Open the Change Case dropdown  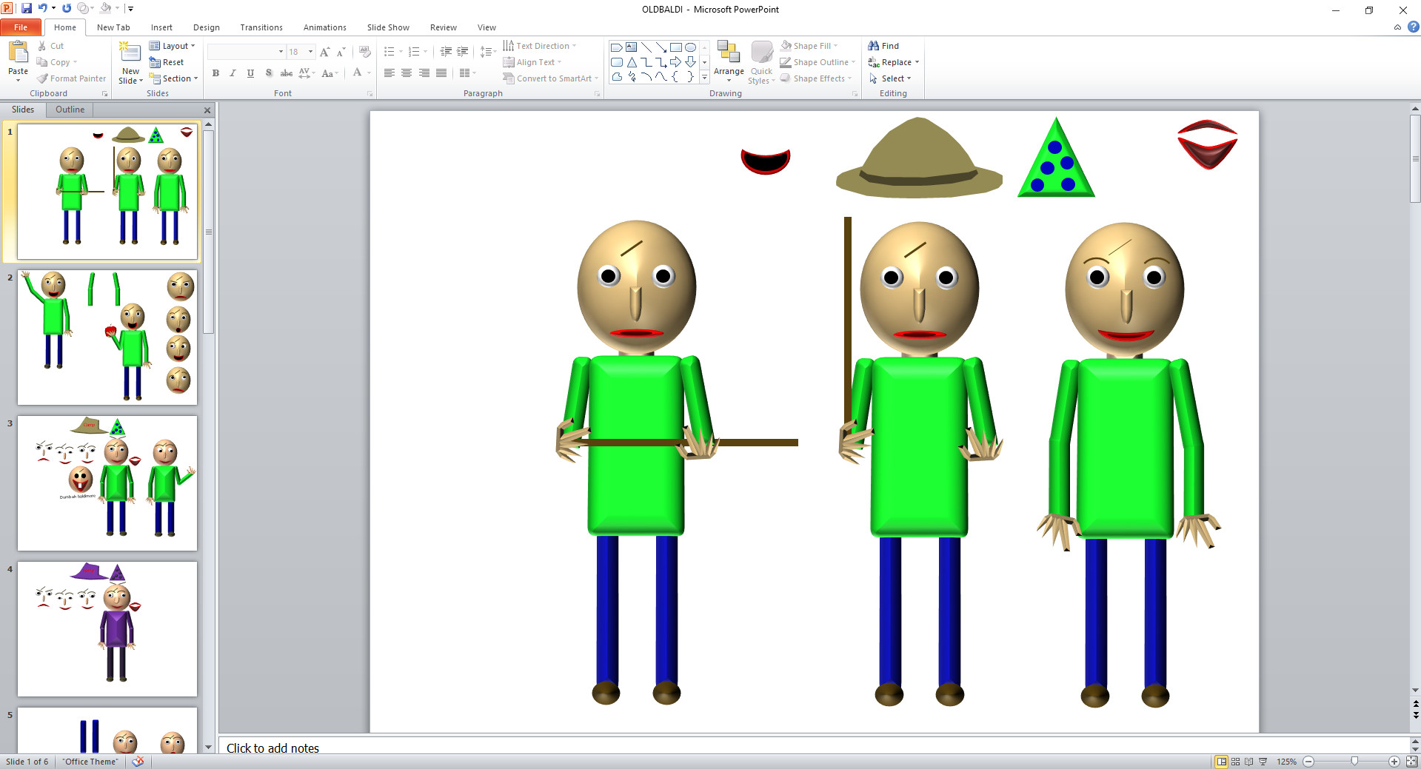point(330,73)
